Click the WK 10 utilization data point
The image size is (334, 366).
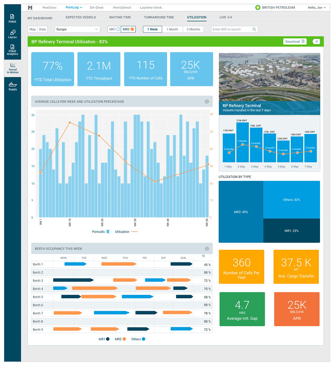(70, 123)
